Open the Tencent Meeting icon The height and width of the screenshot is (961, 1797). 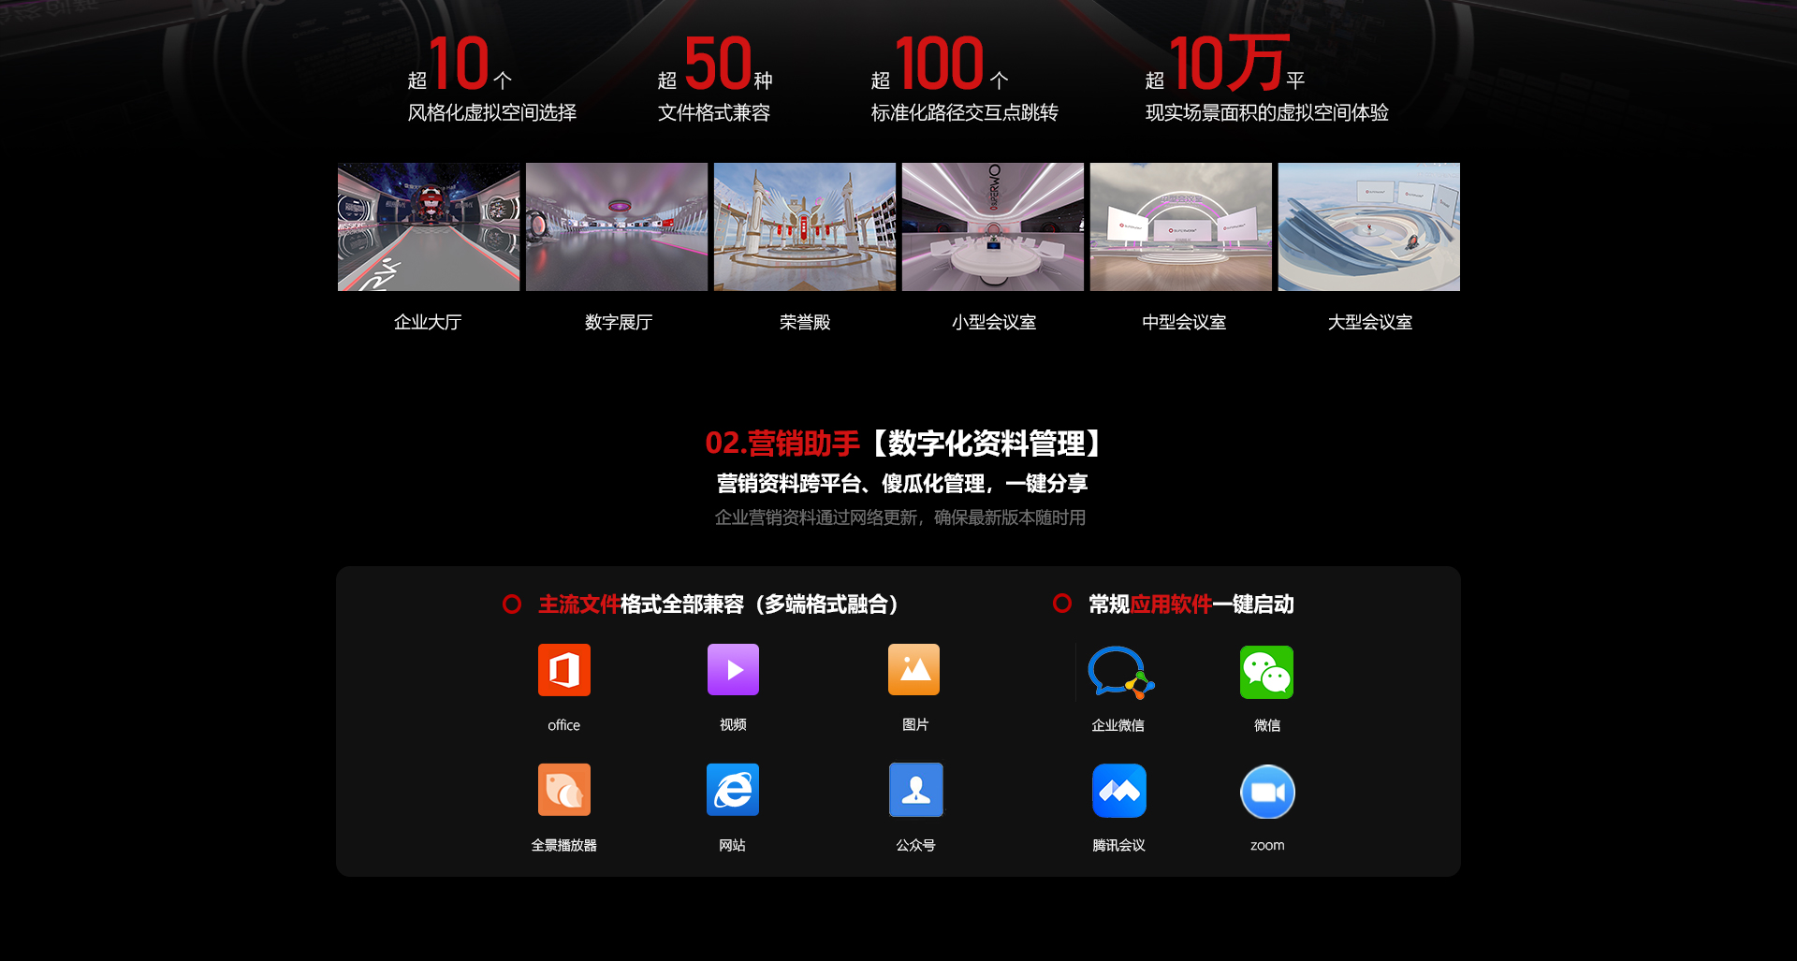[1119, 791]
